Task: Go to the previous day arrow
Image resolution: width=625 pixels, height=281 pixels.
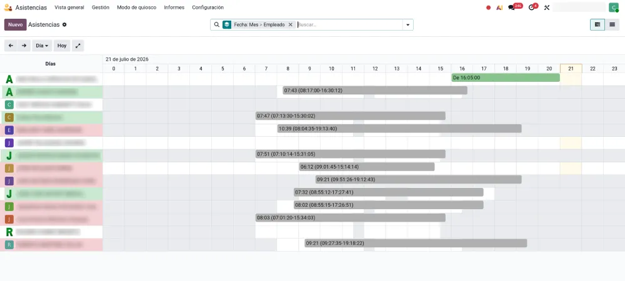Action: pos(11,46)
